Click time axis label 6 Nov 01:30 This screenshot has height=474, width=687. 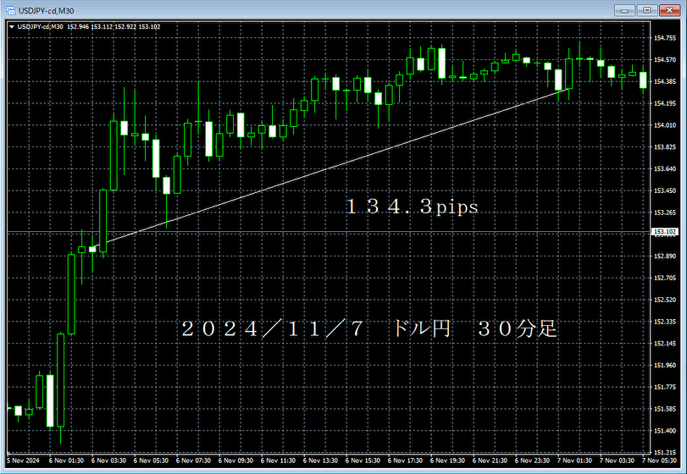pos(66,460)
